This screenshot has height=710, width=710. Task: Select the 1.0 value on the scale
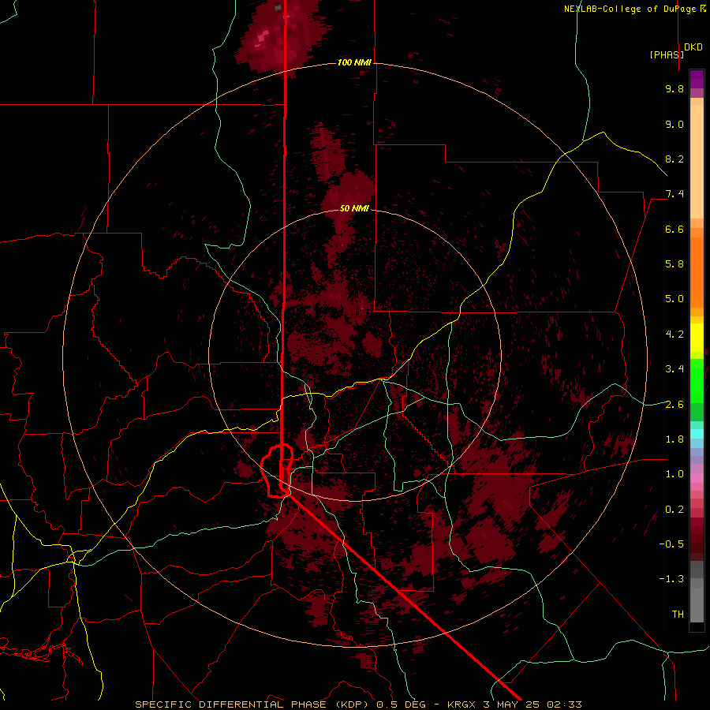(x=674, y=474)
